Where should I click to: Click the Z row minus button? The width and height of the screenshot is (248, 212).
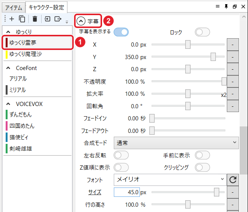(233, 69)
